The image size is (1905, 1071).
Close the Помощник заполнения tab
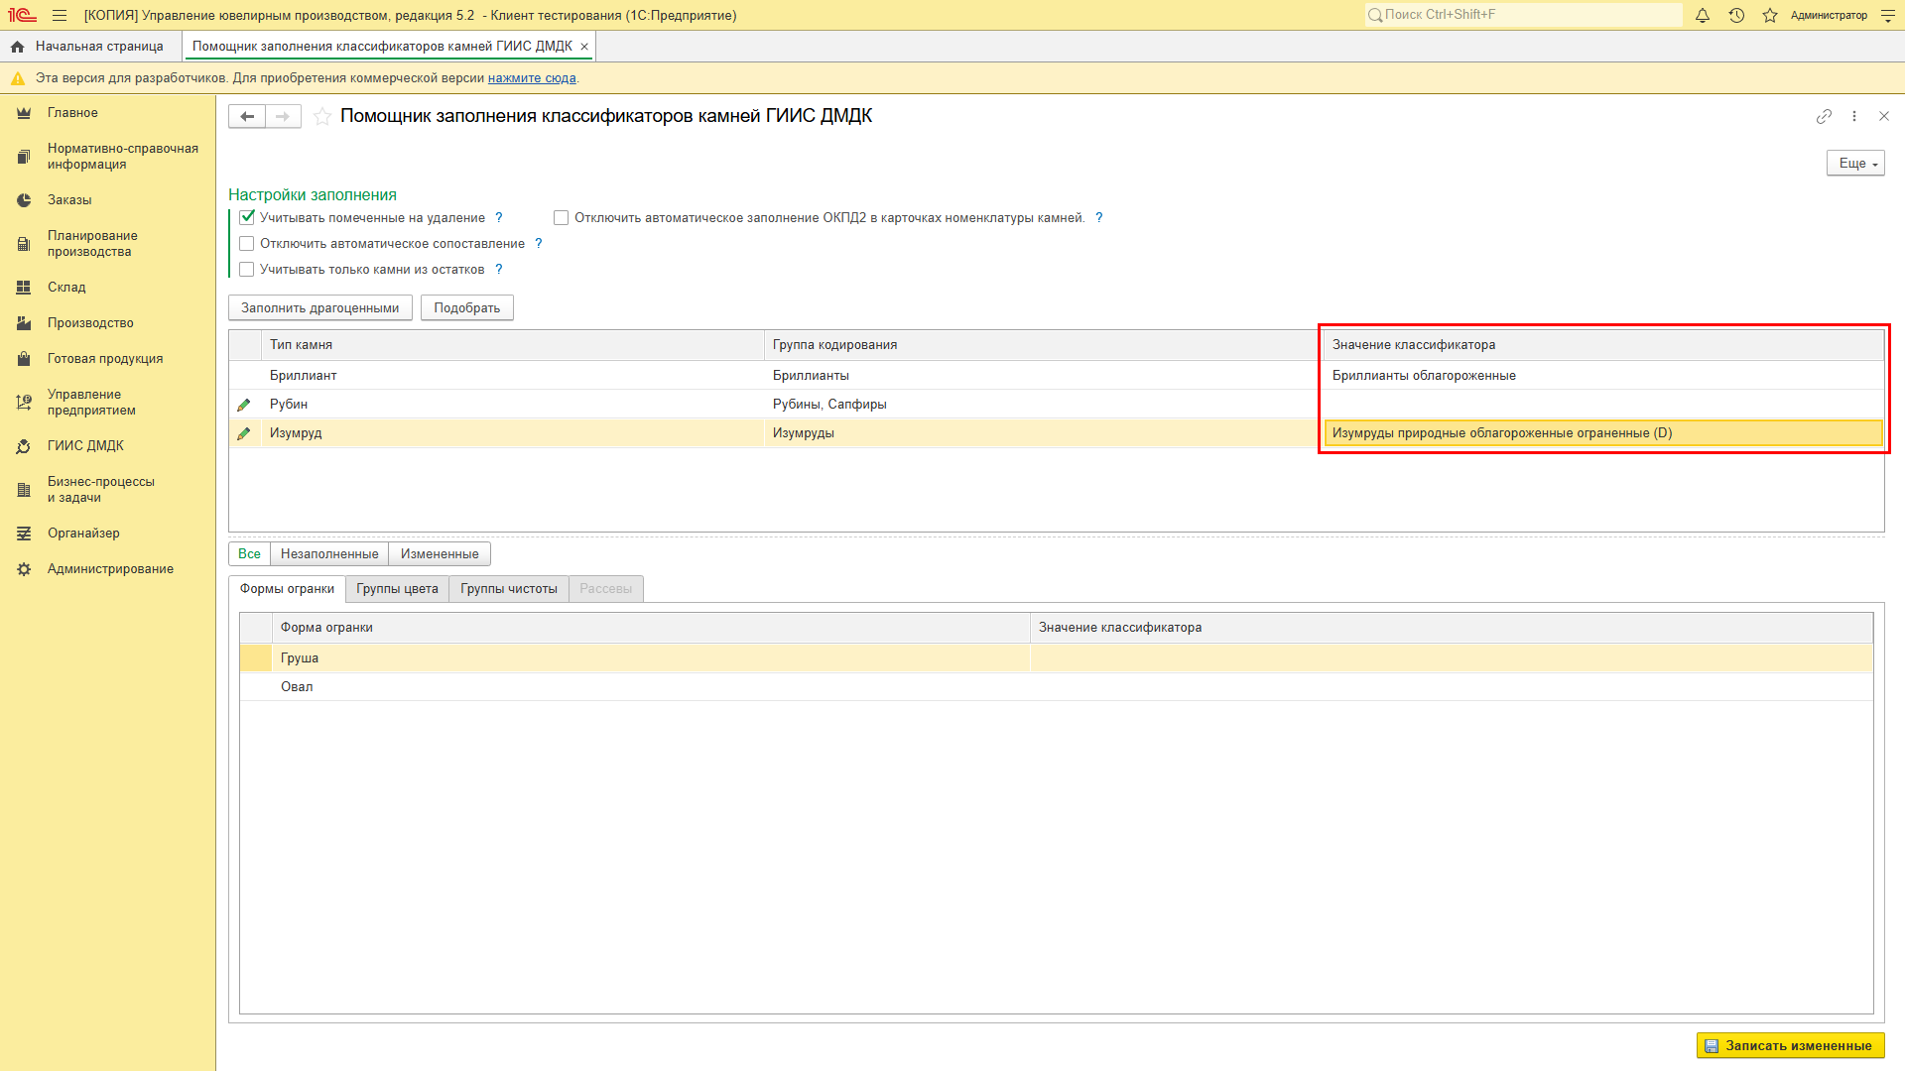[x=584, y=47]
